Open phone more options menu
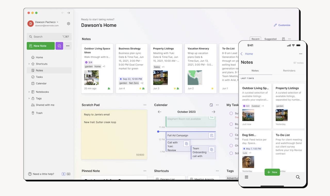 (x=301, y=54)
